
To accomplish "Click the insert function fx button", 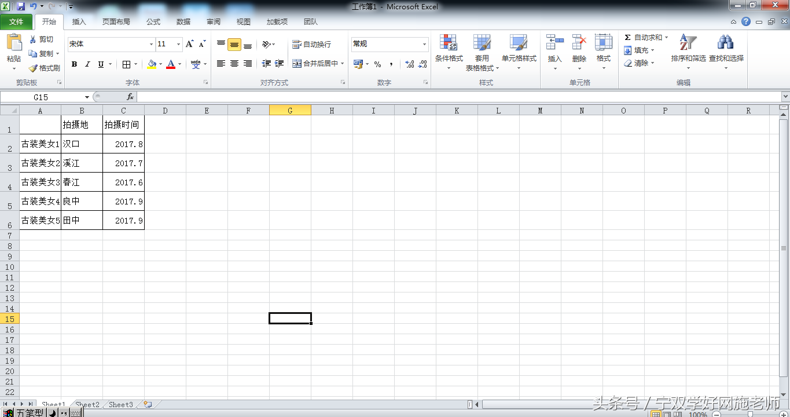I will (130, 97).
